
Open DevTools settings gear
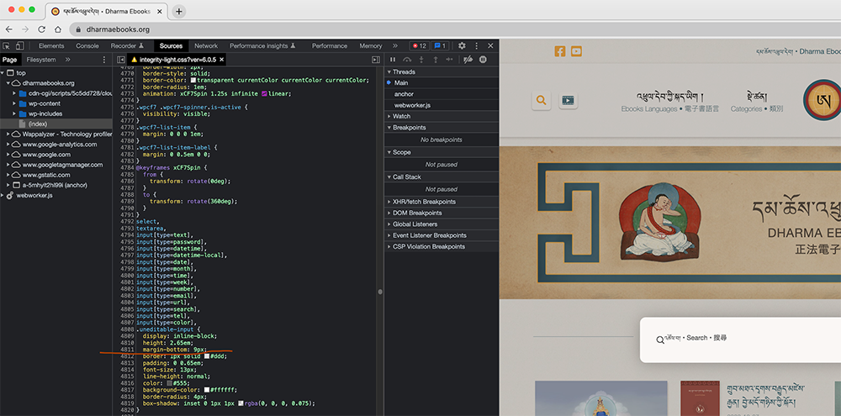coord(462,46)
